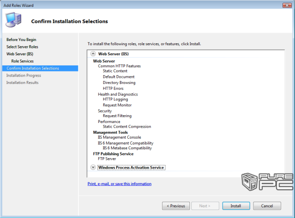The height and width of the screenshot is (218, 295).
Task: Click the Windows Process Activation Service label
Action: click(x=131, y=167)
